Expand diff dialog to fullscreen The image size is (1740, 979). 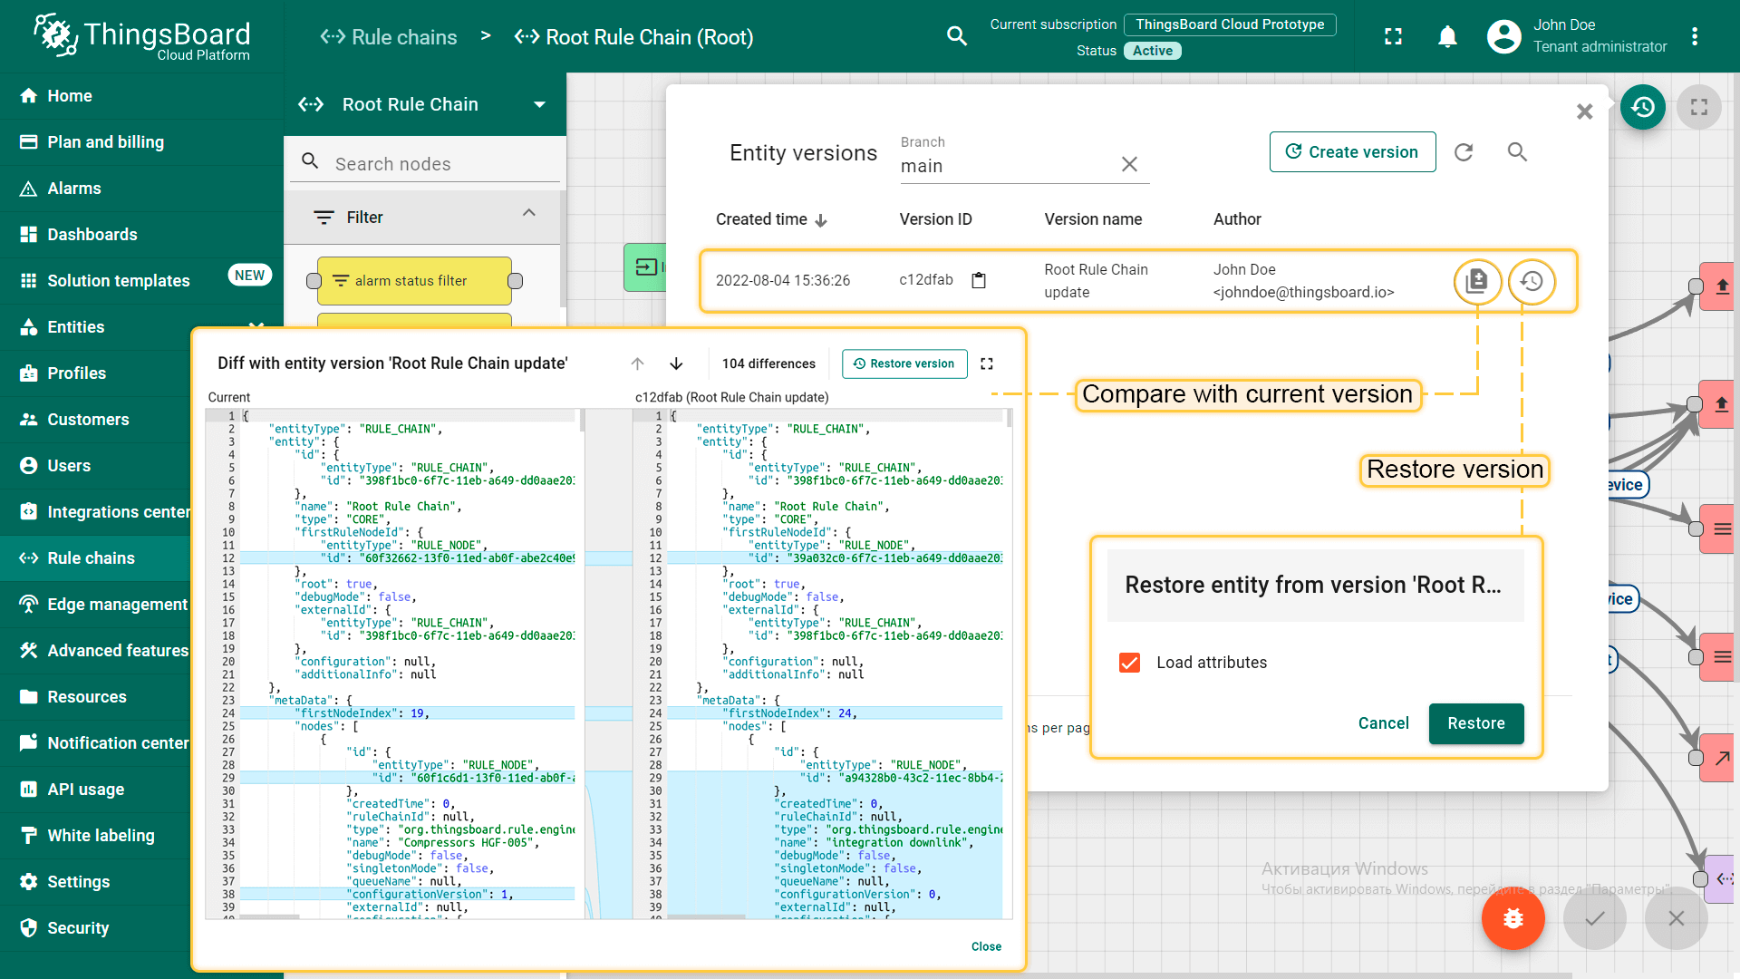click(987, 363)
